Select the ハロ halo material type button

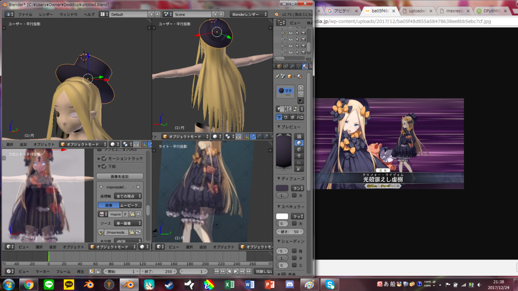[x=300, y=117]
